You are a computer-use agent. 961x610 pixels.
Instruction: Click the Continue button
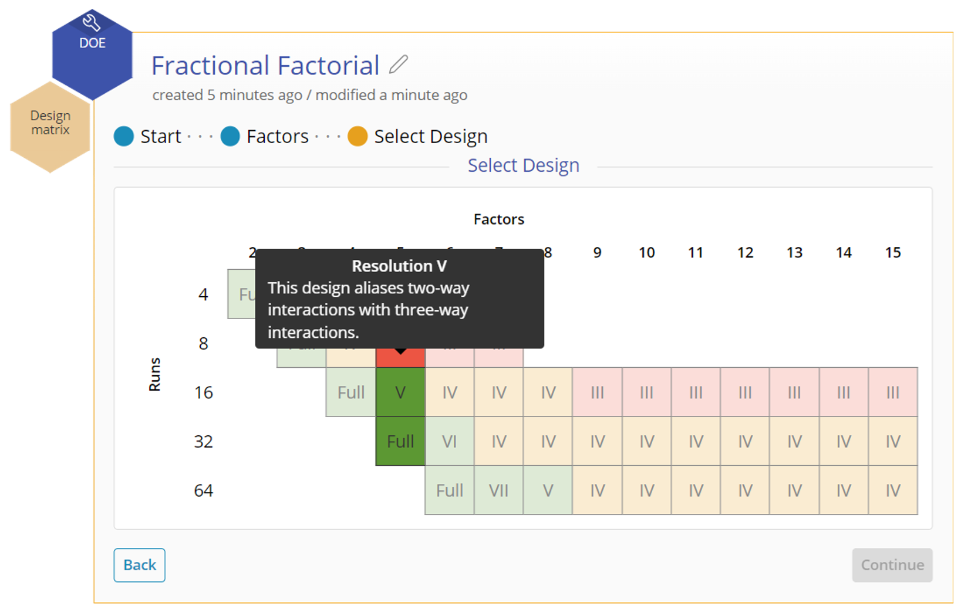[x=892, y=565]
